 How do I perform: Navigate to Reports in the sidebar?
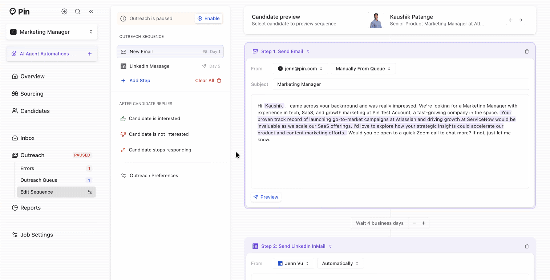pyautogui.click(x=31, y=208)
